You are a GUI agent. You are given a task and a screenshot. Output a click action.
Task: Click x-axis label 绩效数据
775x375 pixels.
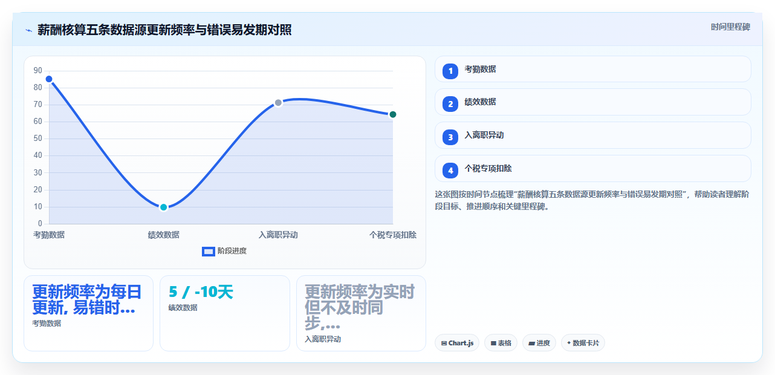163,235
